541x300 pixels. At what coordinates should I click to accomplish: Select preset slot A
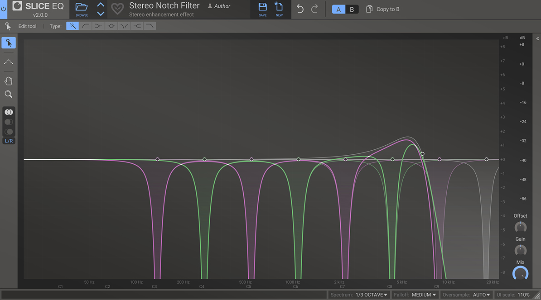pos(338,9)
